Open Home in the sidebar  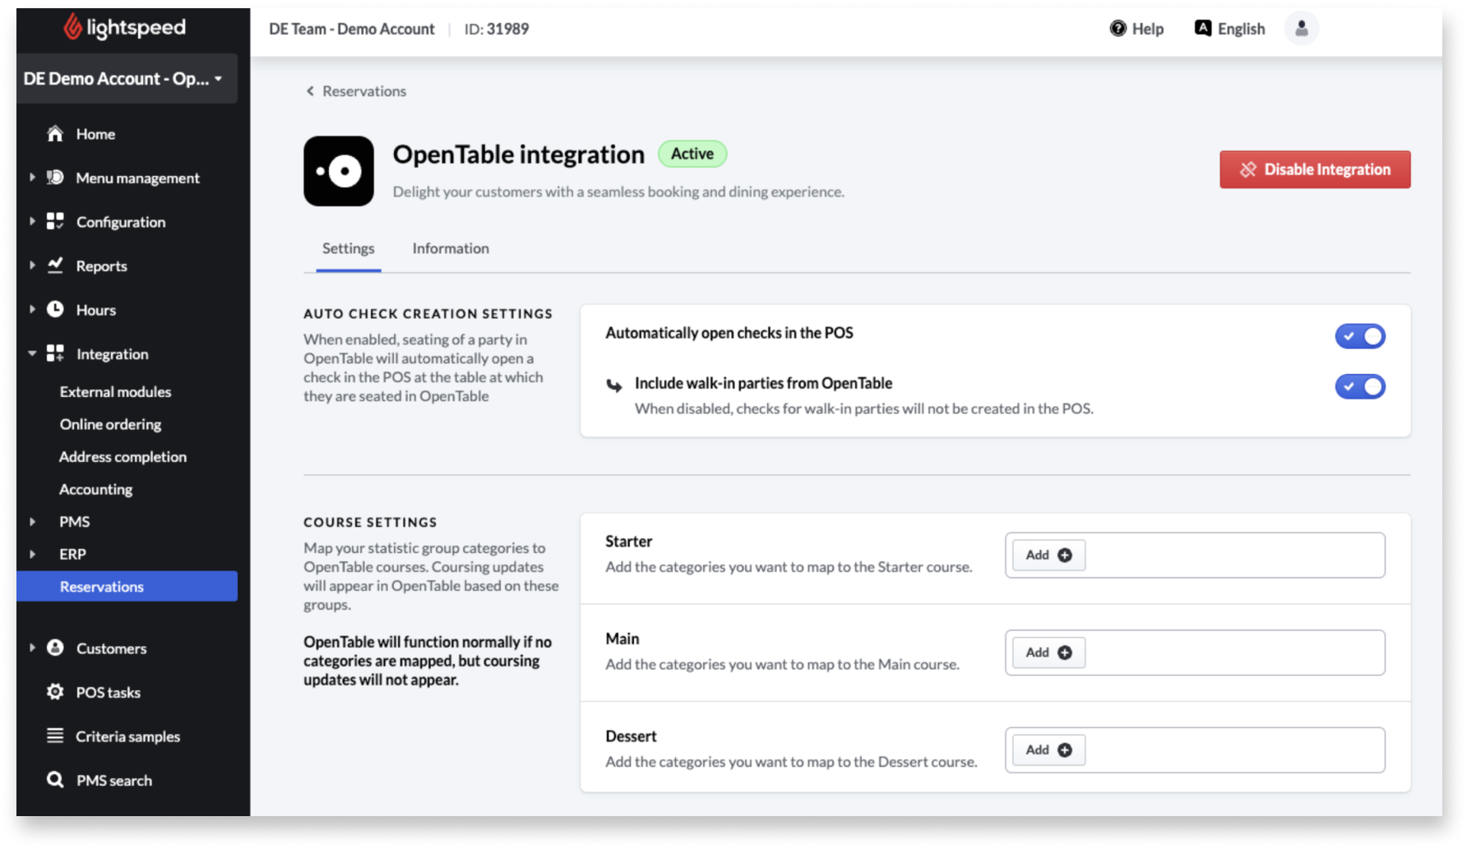(x=95, y=134)
